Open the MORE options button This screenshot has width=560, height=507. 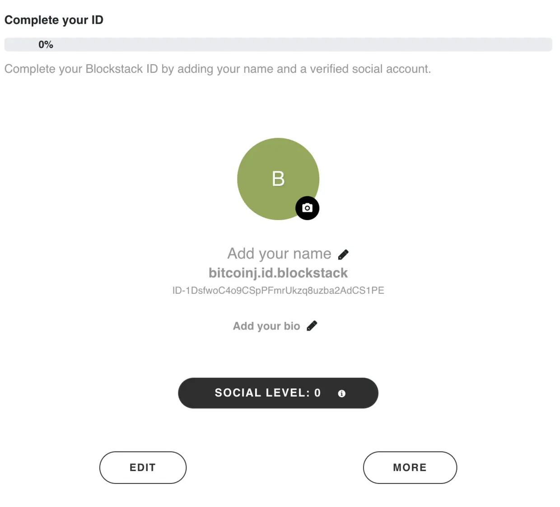(410, 468)
